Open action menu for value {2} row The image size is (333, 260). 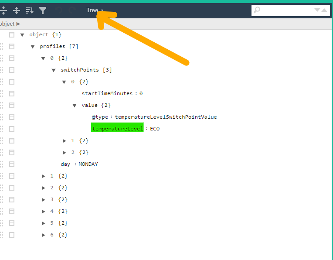(12, 105)
